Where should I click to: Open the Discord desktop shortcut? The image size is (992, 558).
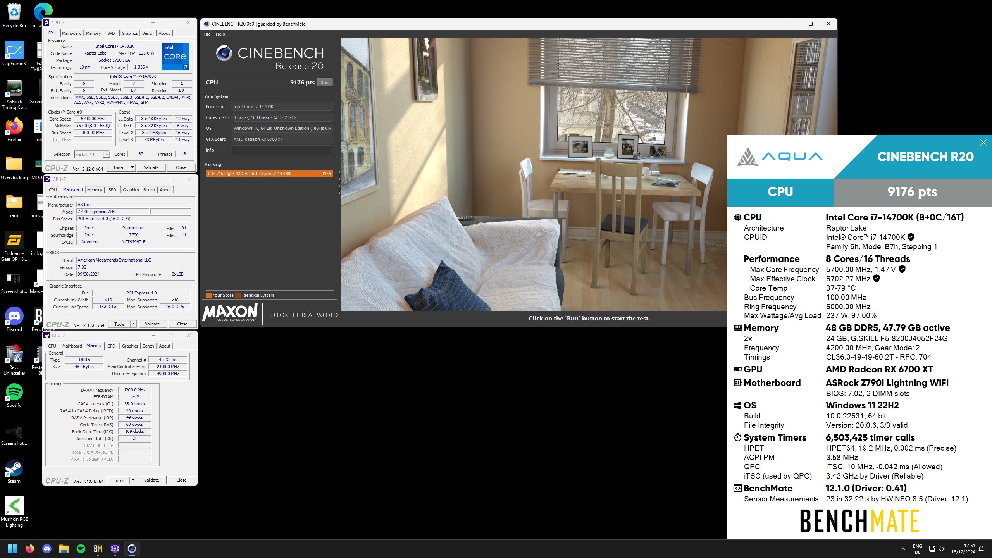[14, 319]
